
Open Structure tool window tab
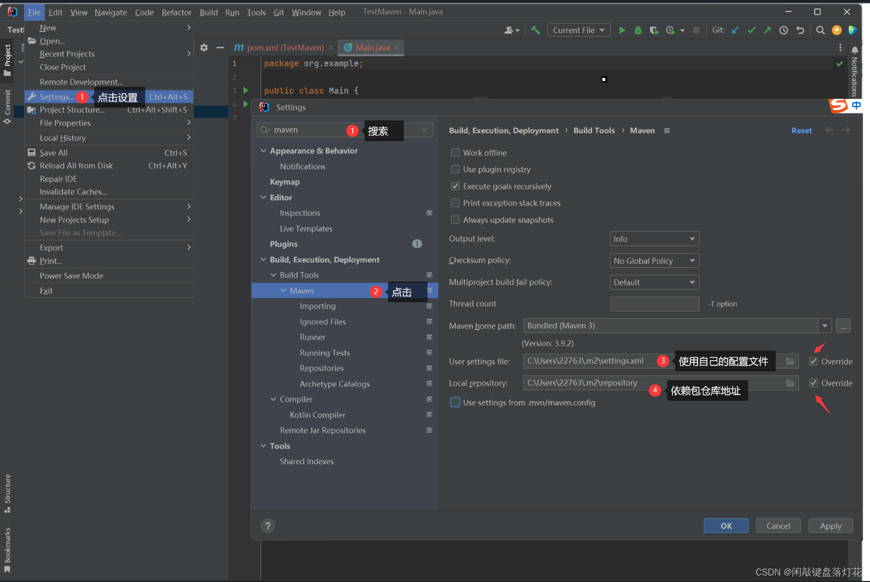coord(7,493)
